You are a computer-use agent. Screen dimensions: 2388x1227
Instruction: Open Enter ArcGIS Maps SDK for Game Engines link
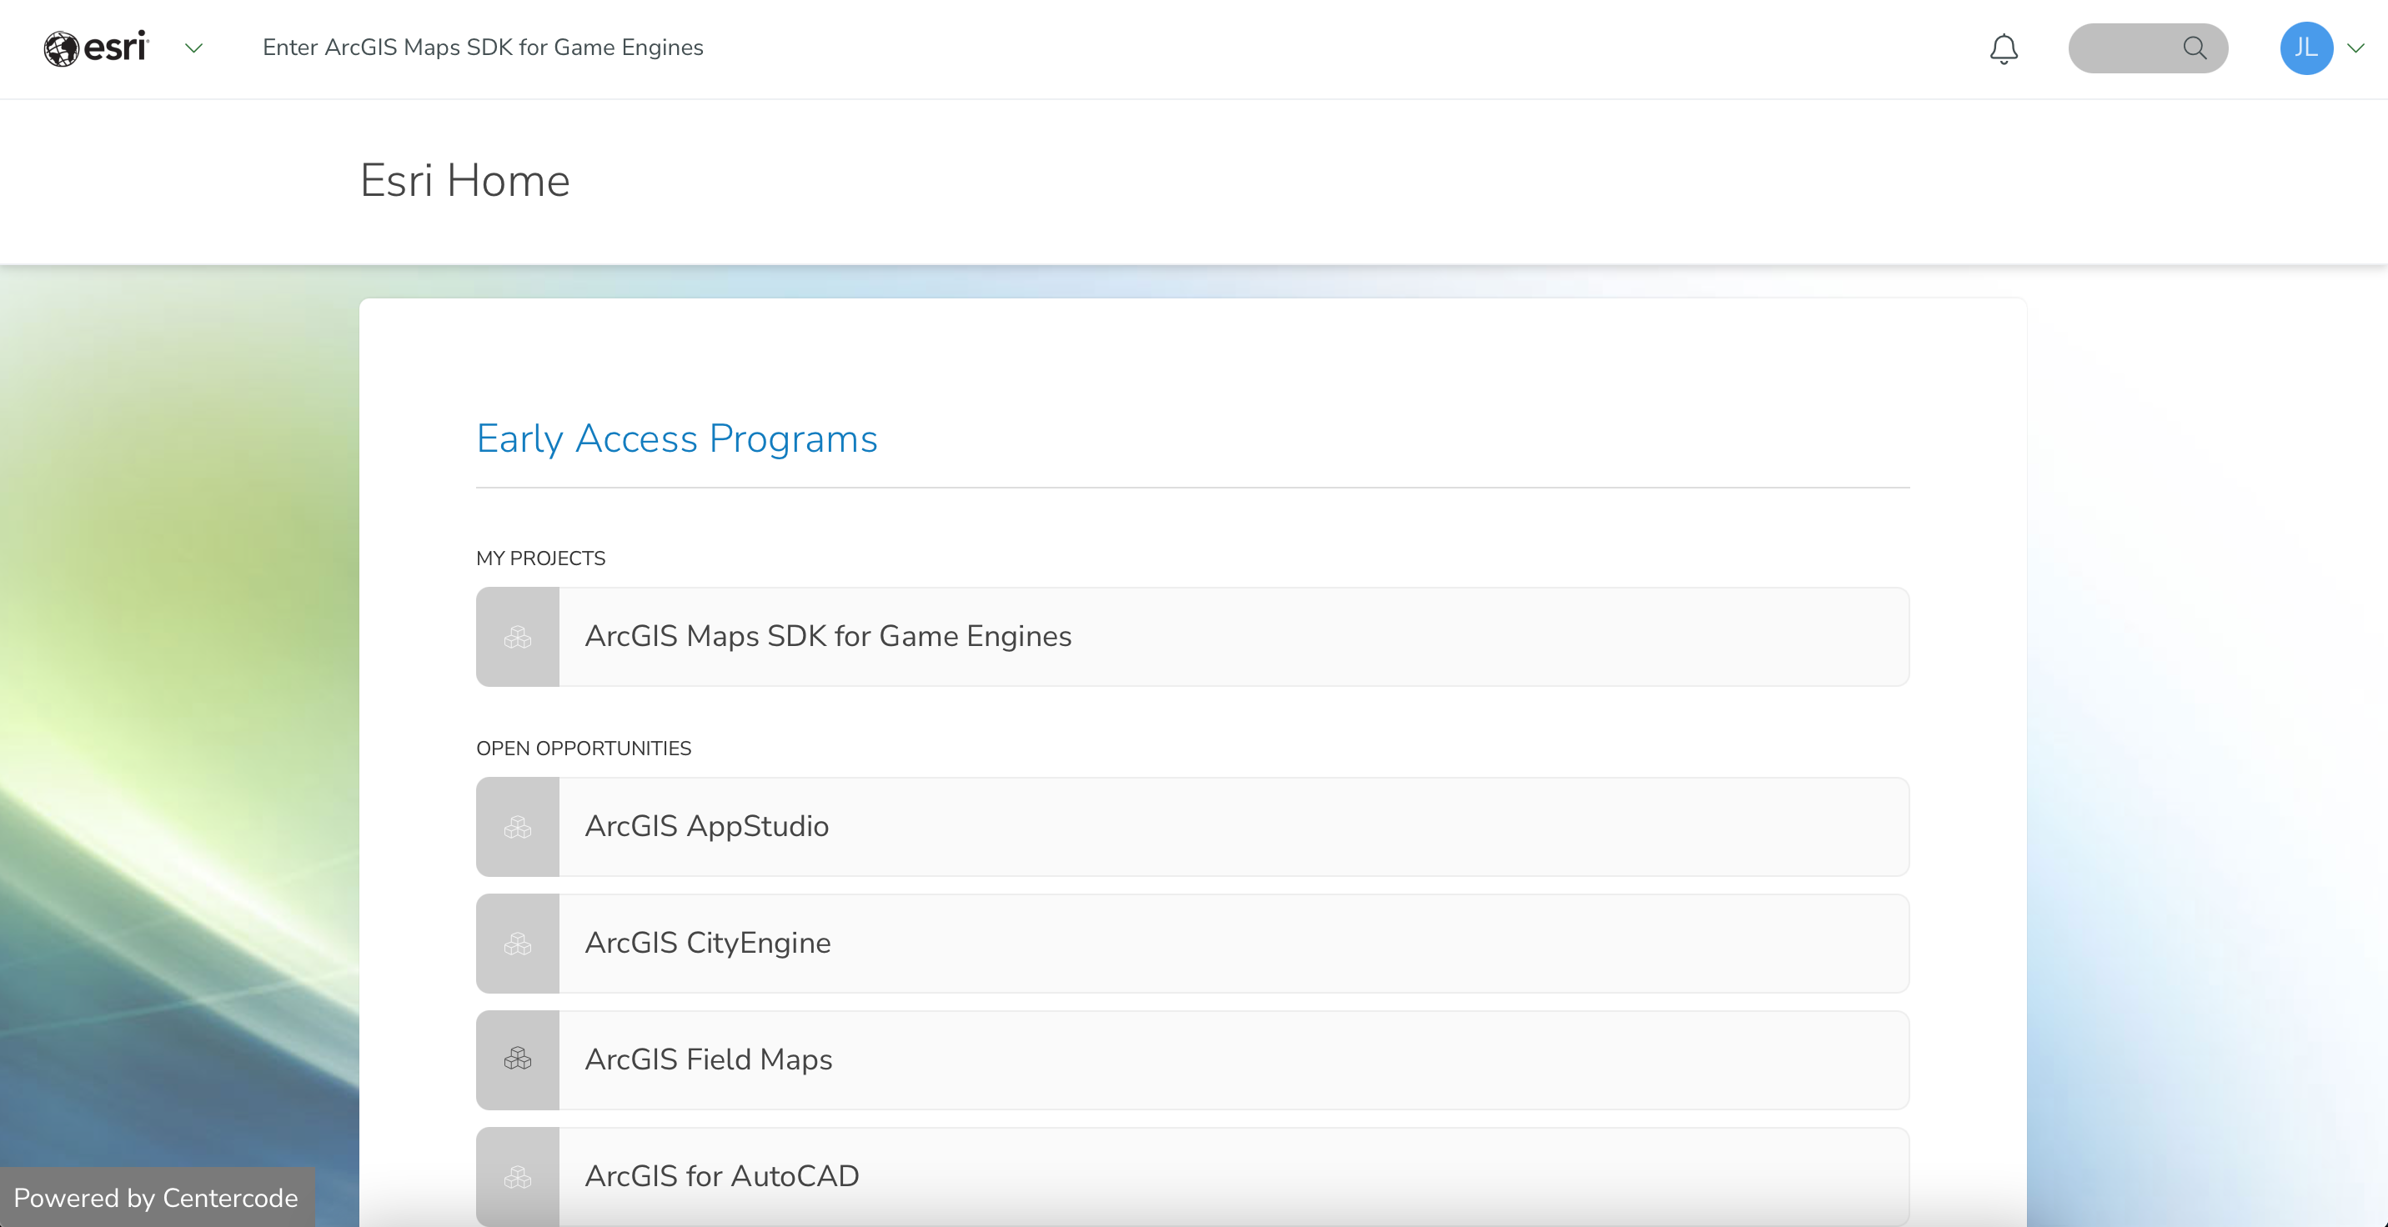click(483, 48)
